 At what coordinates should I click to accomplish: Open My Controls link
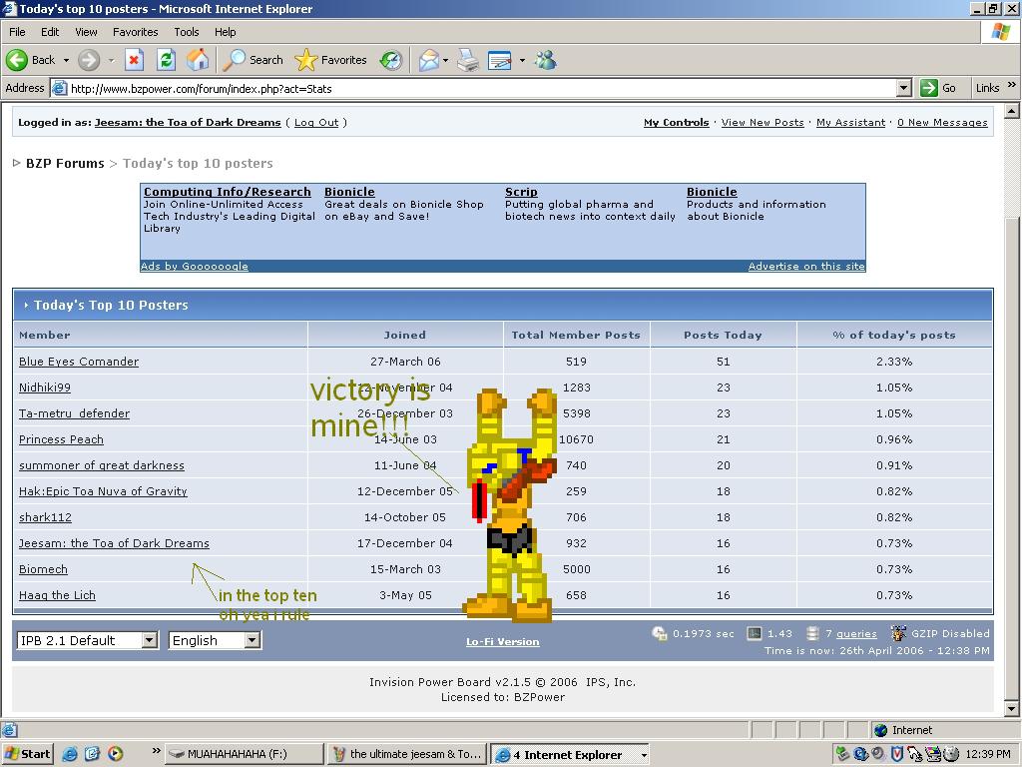click(676, 122)
